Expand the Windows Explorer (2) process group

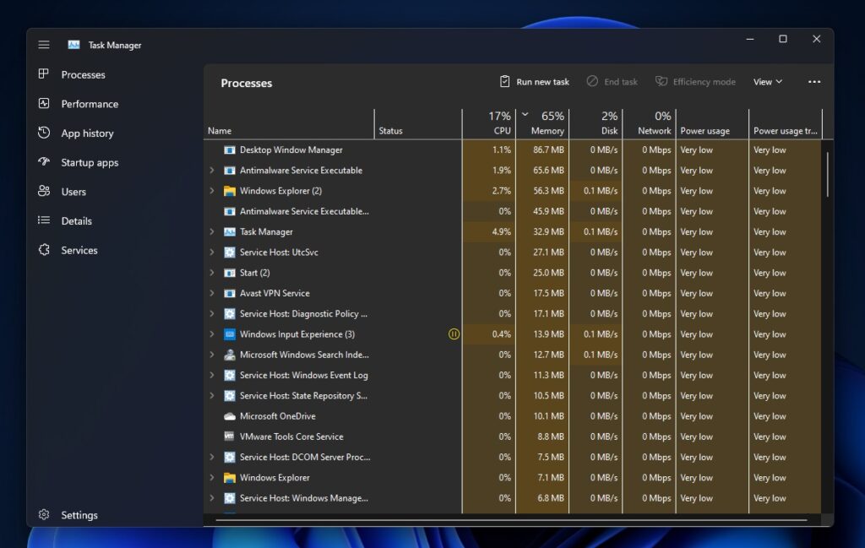pyautogui.click(x=210, y=190)
